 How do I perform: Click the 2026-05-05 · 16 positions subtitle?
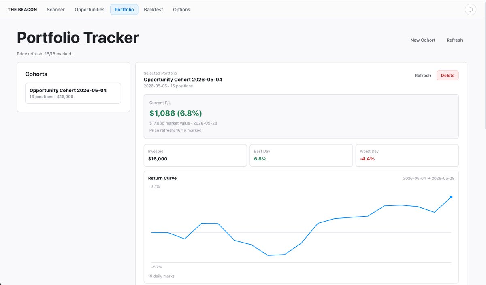click(168, 86)
